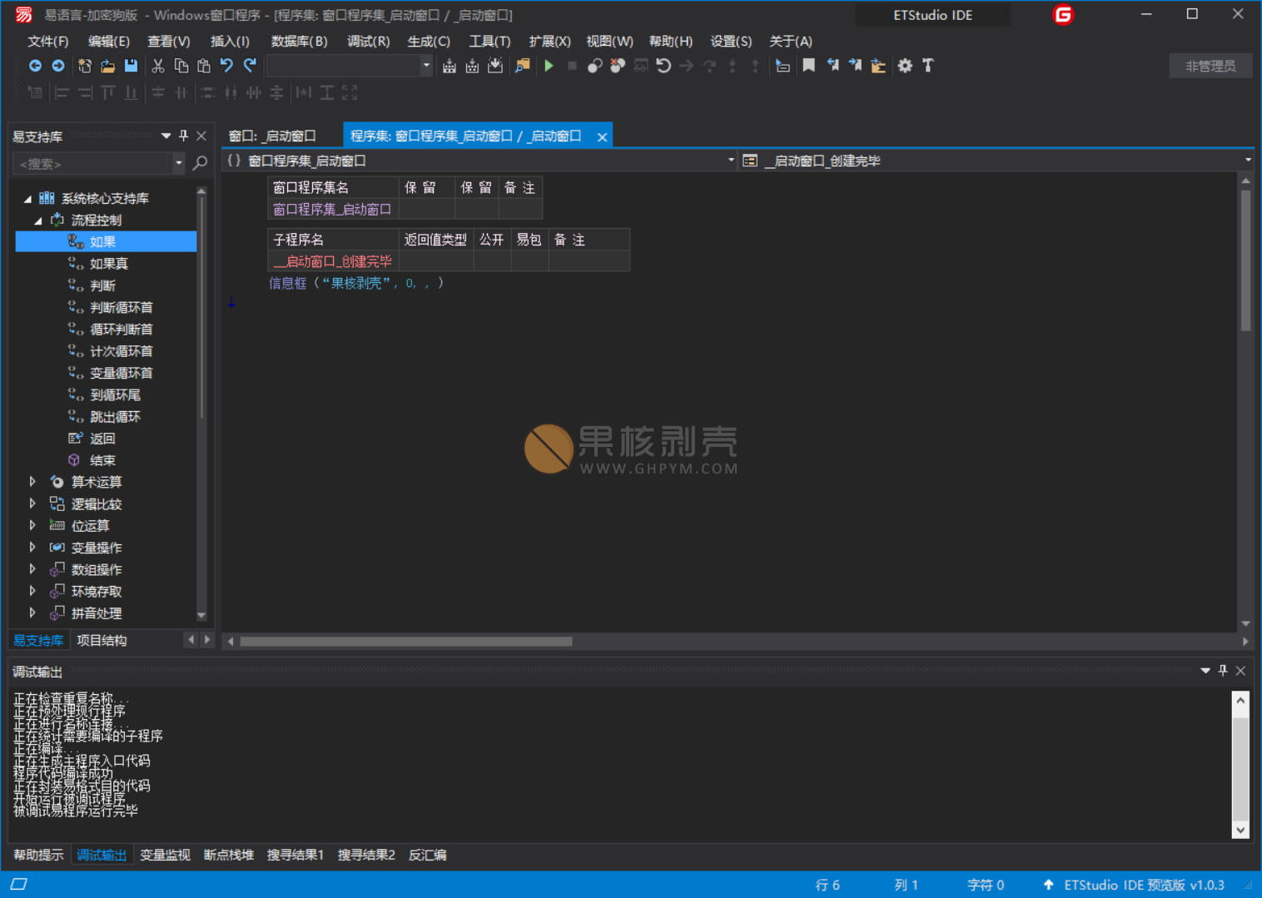Open the 工具(T) menu
The width and height of the screenshot is (1262, 898).
(x=489, y=41)
